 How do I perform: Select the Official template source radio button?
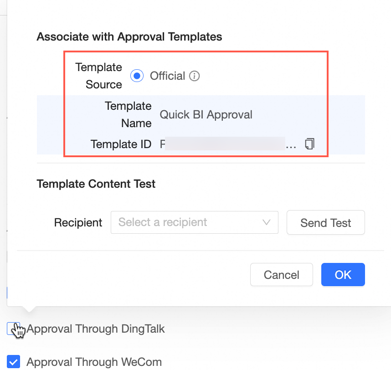pyautogui.click(x=137, y=76)
